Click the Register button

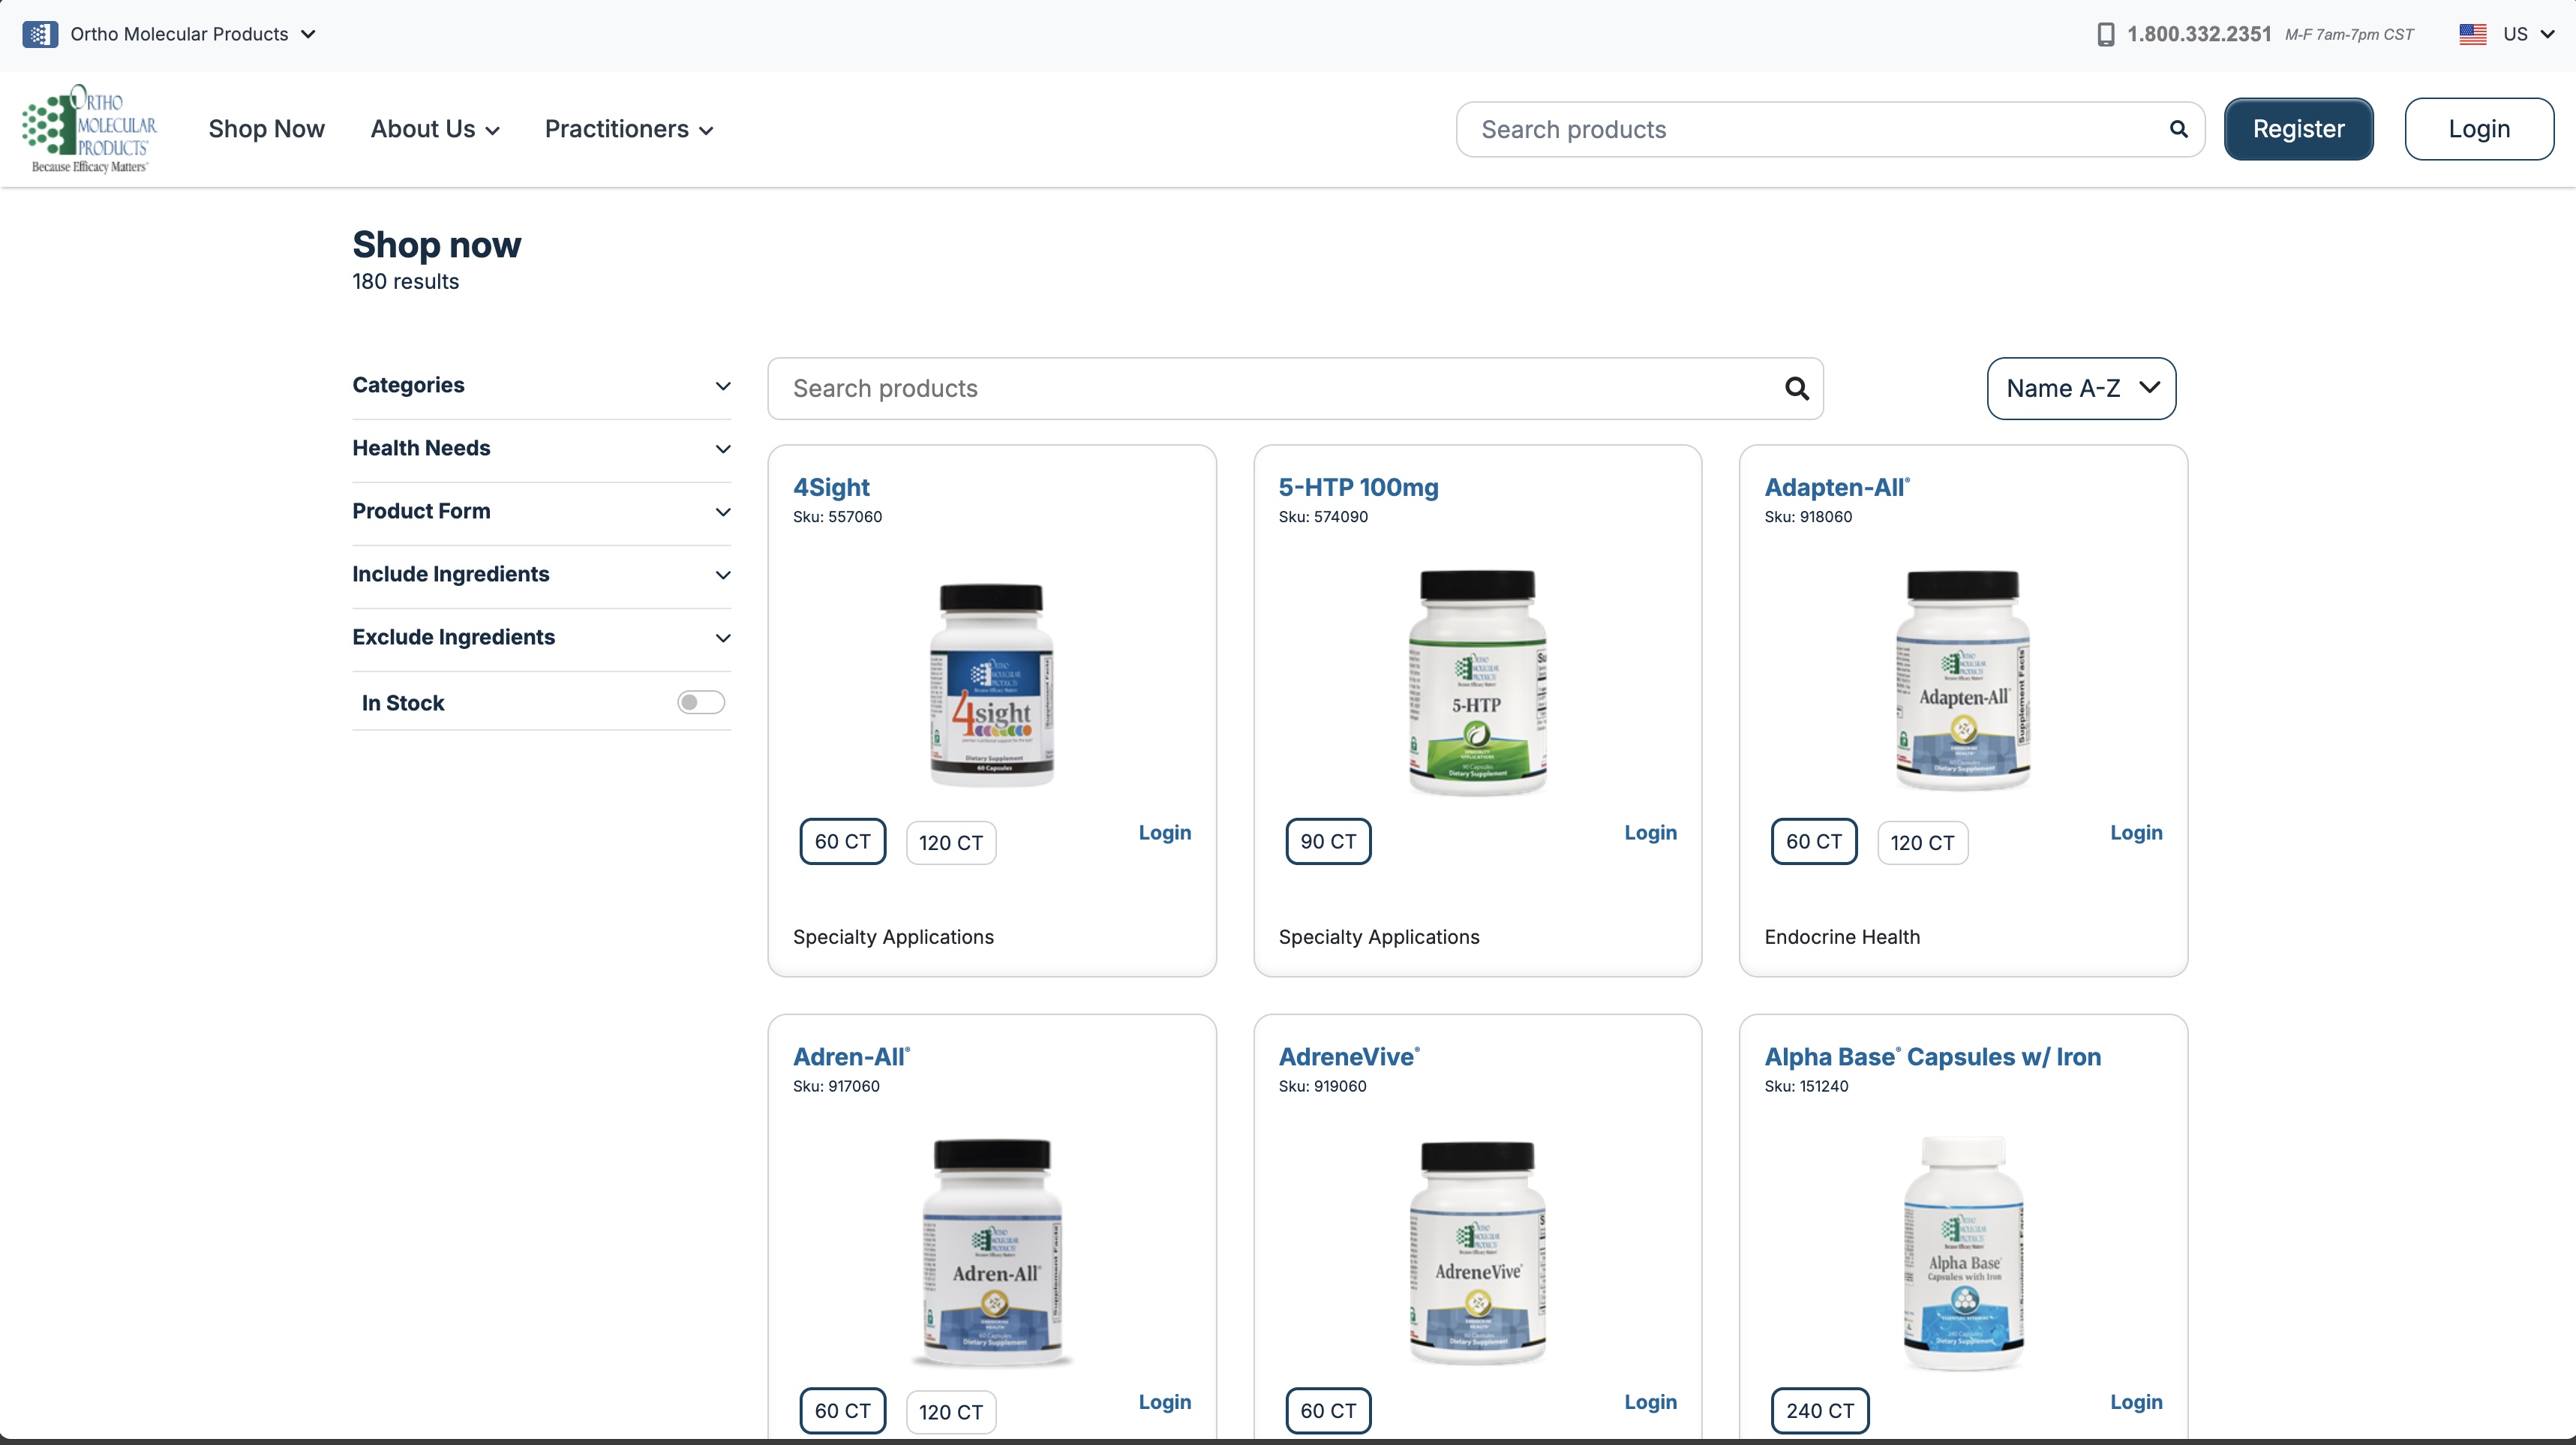2297,129
